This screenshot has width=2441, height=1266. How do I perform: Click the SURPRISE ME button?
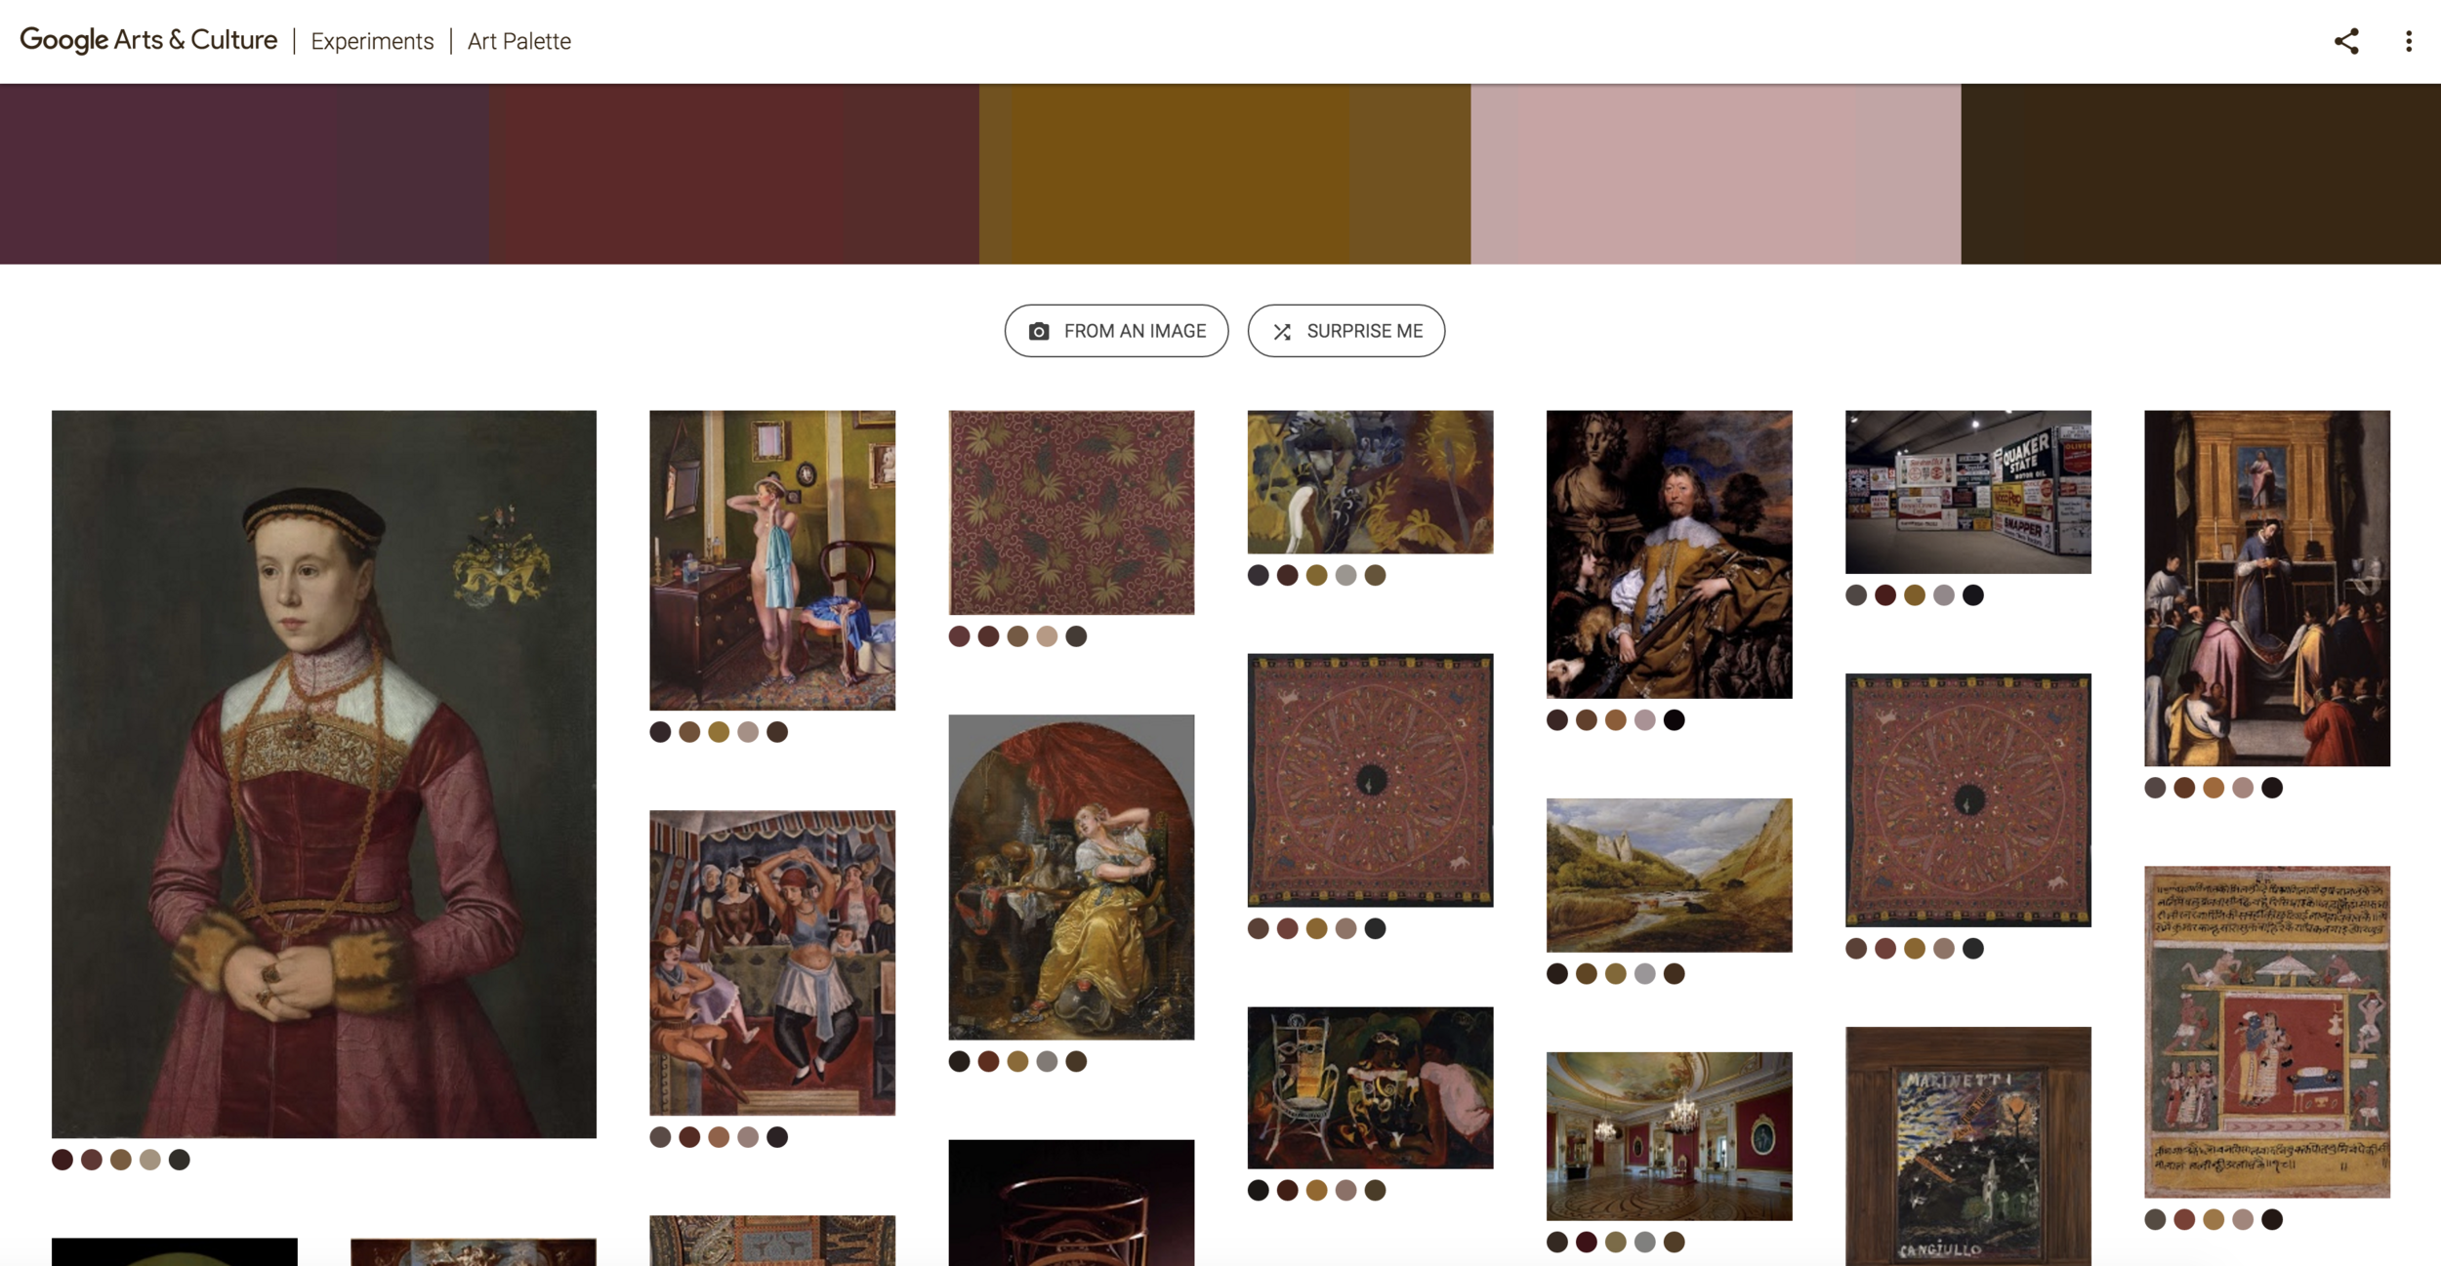tap(1346, 331)
